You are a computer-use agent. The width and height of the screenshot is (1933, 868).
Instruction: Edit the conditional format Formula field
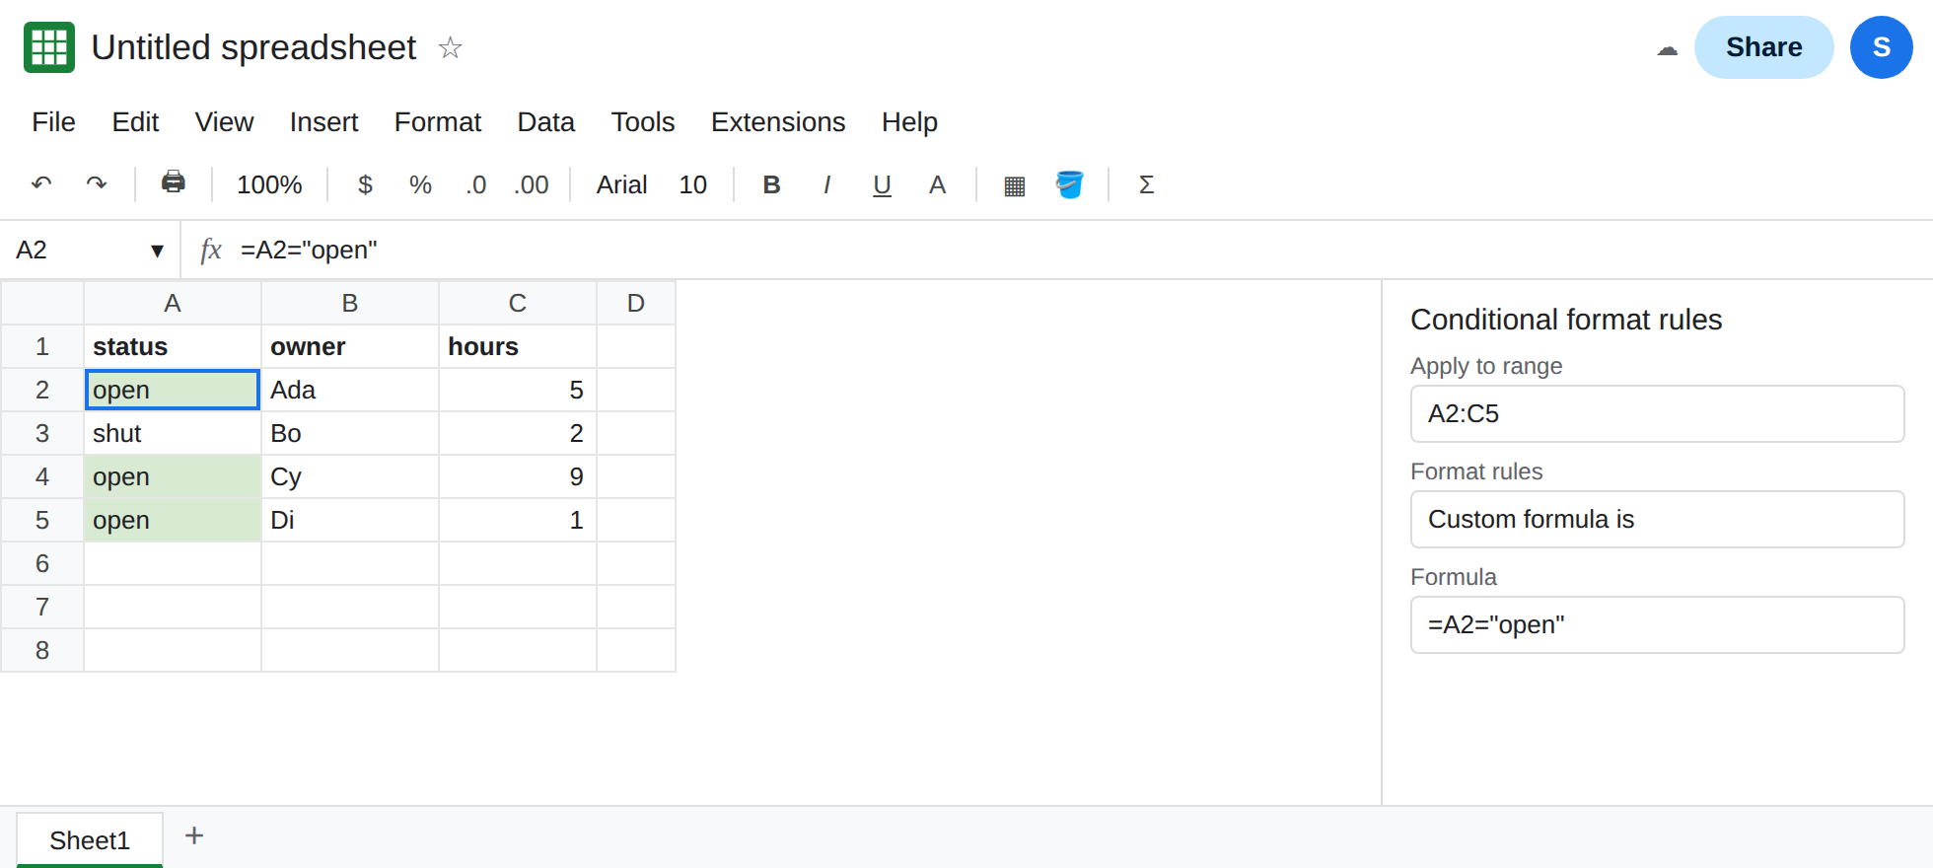tap(1657, 624)
